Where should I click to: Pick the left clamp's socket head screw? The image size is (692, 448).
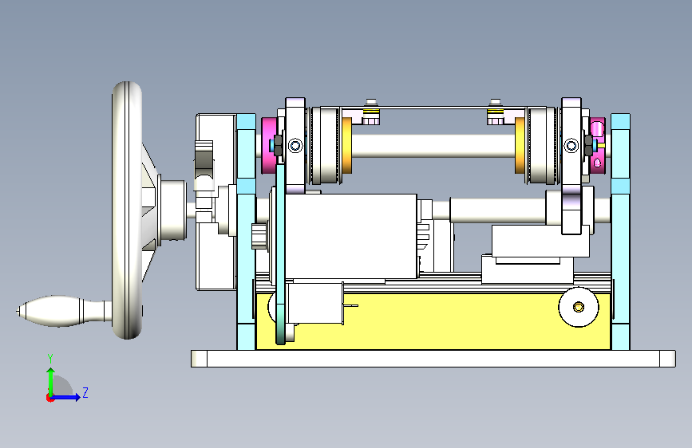pyautogui.click(x=295, y=146)
